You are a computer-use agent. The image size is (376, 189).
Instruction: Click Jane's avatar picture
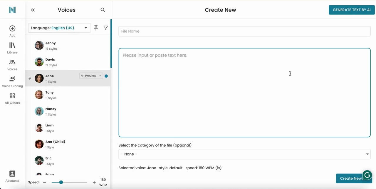pos(39,78)
